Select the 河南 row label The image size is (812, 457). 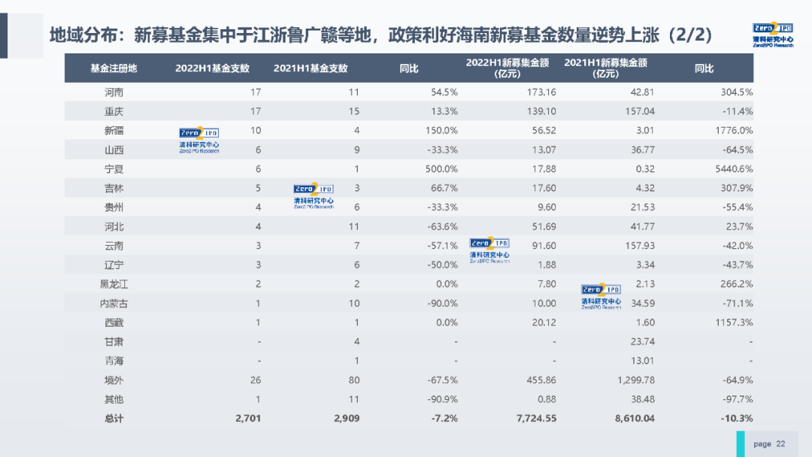[114, 92]
